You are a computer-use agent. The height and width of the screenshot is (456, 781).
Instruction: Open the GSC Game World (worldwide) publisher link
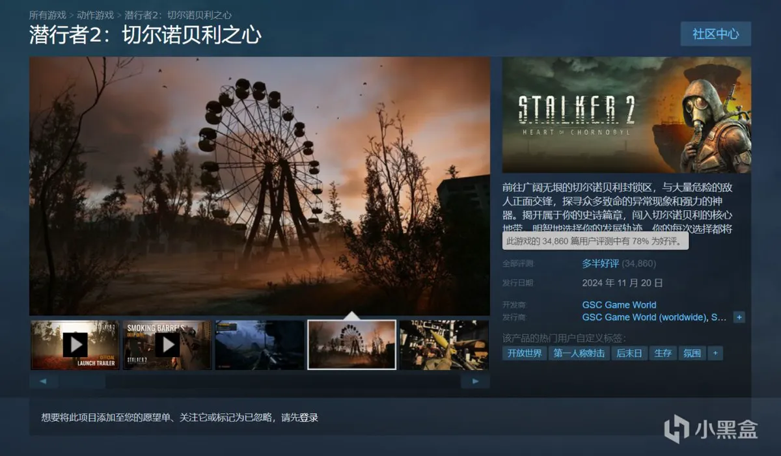(643, 317)
